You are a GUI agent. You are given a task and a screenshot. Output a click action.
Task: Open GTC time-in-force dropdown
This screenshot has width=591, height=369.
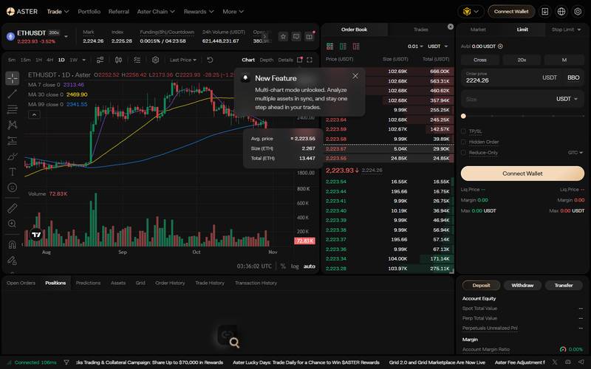[575, 153]
